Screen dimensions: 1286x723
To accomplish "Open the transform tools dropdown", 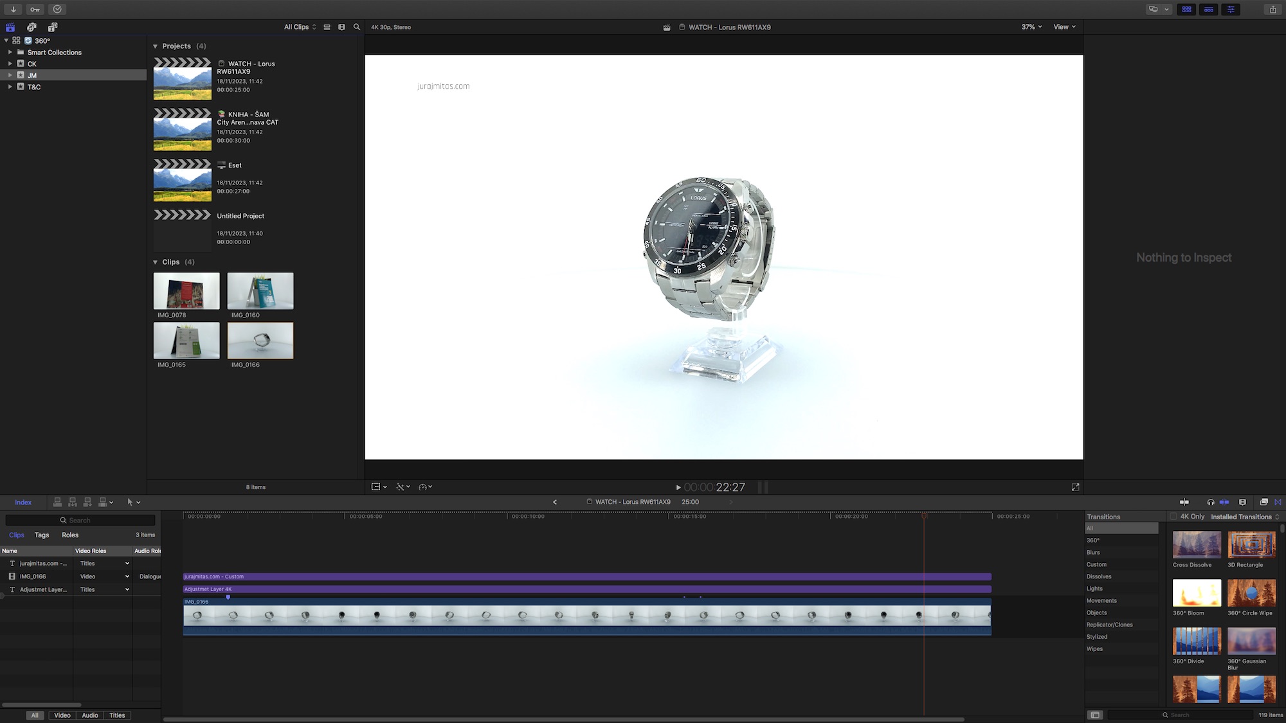I will (x=379, y=487).
